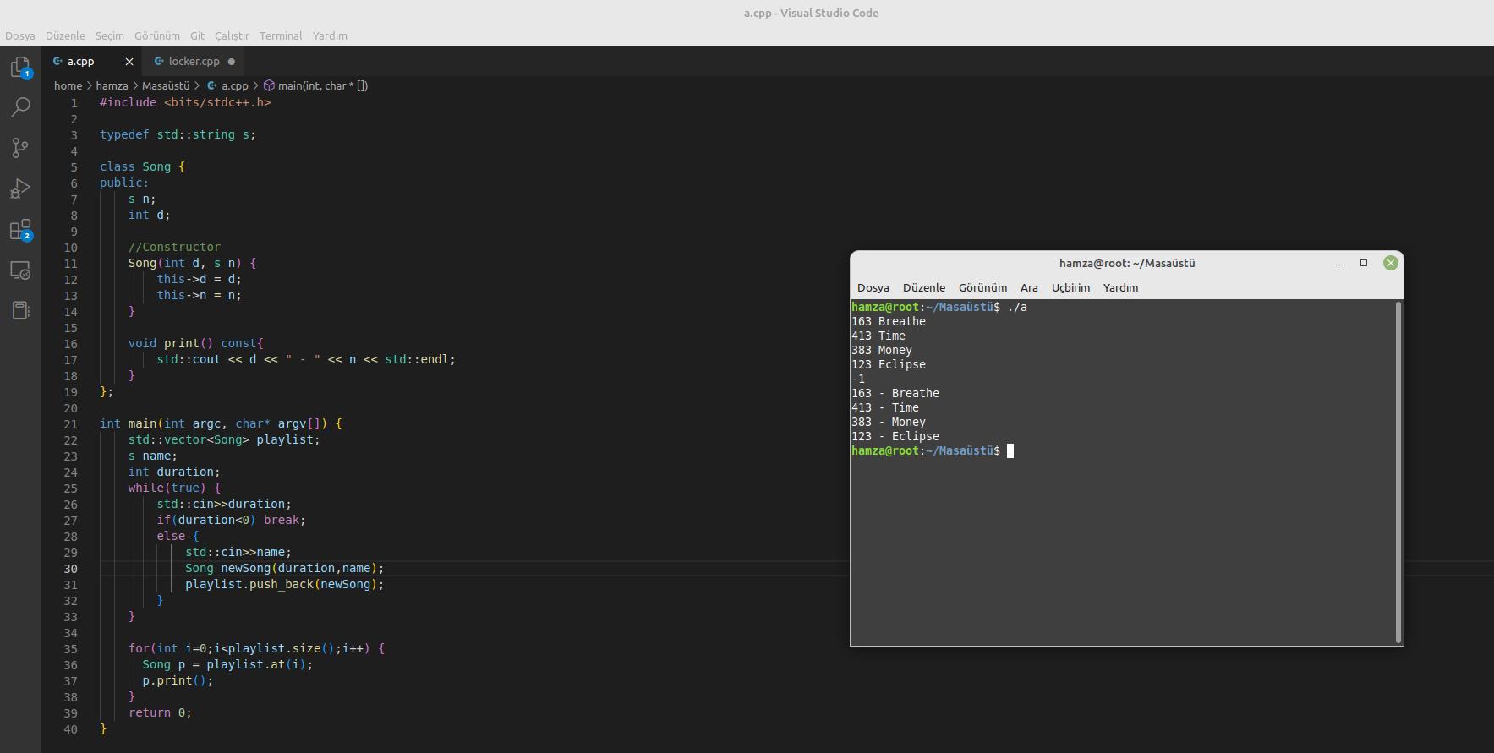Viewport: 1494px width, 753px height.
Task: Click the terminal prompt input line
Action: [933, 450]
